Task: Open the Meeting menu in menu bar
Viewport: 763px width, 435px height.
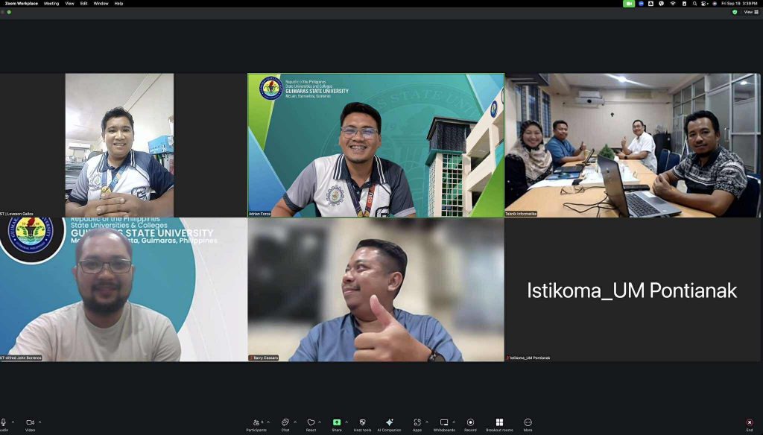Action: [51, 4]
